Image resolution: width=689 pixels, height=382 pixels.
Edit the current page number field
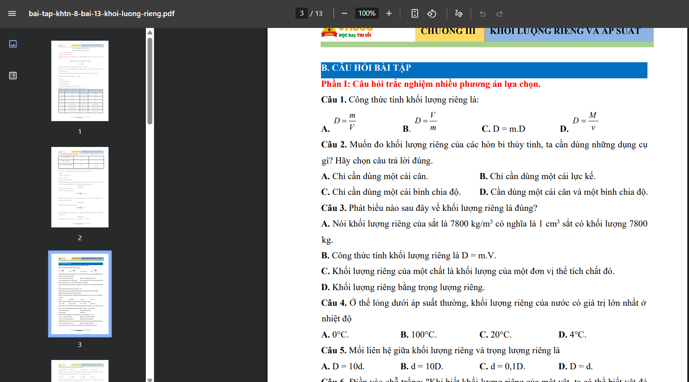click(301, 14)
